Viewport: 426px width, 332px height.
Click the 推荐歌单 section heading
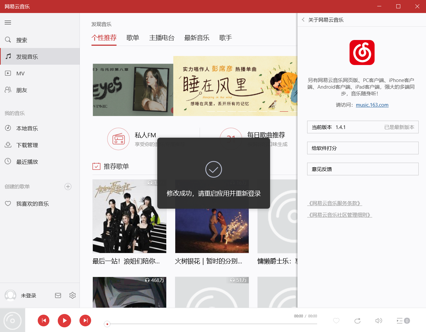pos(116,166)
